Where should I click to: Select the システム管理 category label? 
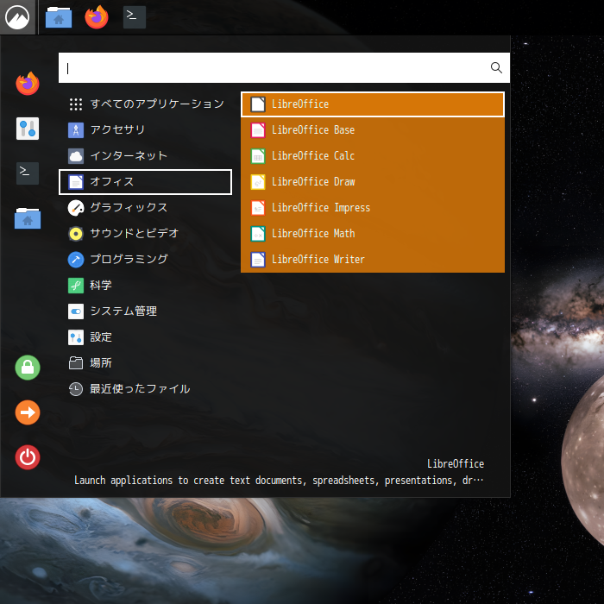[x=123, y=311]
